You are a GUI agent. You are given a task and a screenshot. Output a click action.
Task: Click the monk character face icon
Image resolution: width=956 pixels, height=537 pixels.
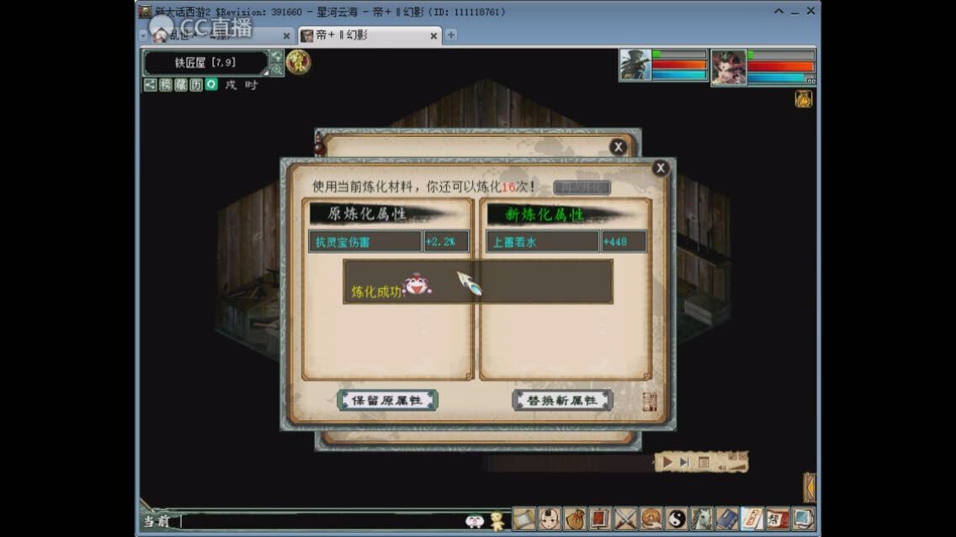[x=550, y=519]
